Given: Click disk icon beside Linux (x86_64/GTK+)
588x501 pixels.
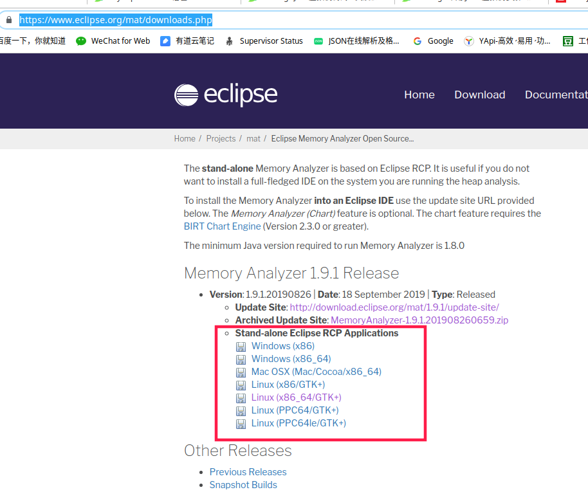Looking at the screenshot, I should click(241, 398).
